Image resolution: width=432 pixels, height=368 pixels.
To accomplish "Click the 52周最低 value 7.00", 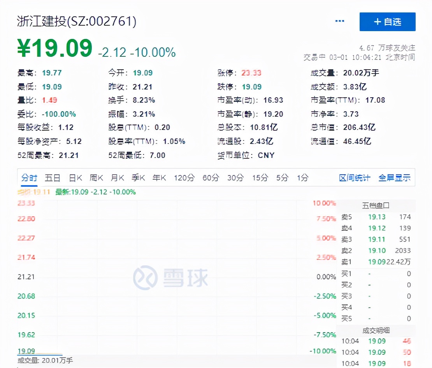I will pyautogui.click(x=158, y=155).
